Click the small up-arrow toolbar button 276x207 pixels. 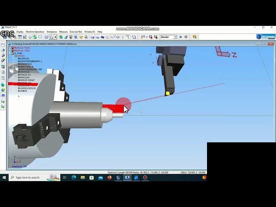[55, 37]
